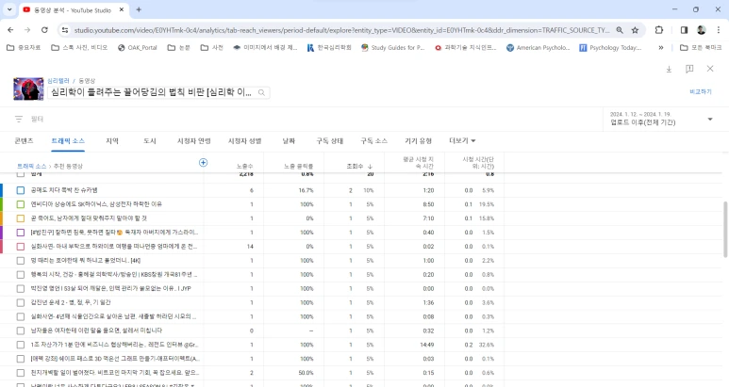Screen dimensions: 729x387
Task: Tick the purple checkbox for #밥친구 row
Action: click(21, 233)
